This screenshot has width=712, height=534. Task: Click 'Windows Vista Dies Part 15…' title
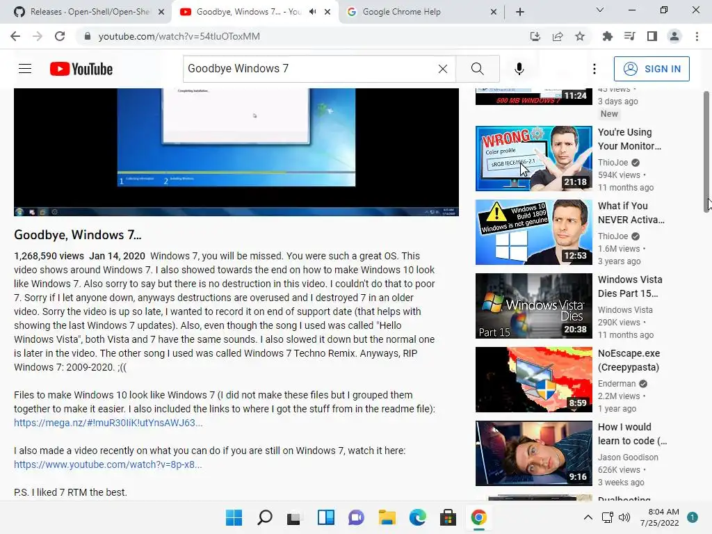pos(630,286)
